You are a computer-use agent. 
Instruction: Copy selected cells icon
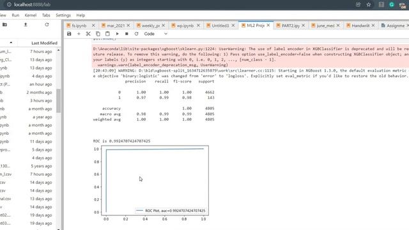point(98,34)
